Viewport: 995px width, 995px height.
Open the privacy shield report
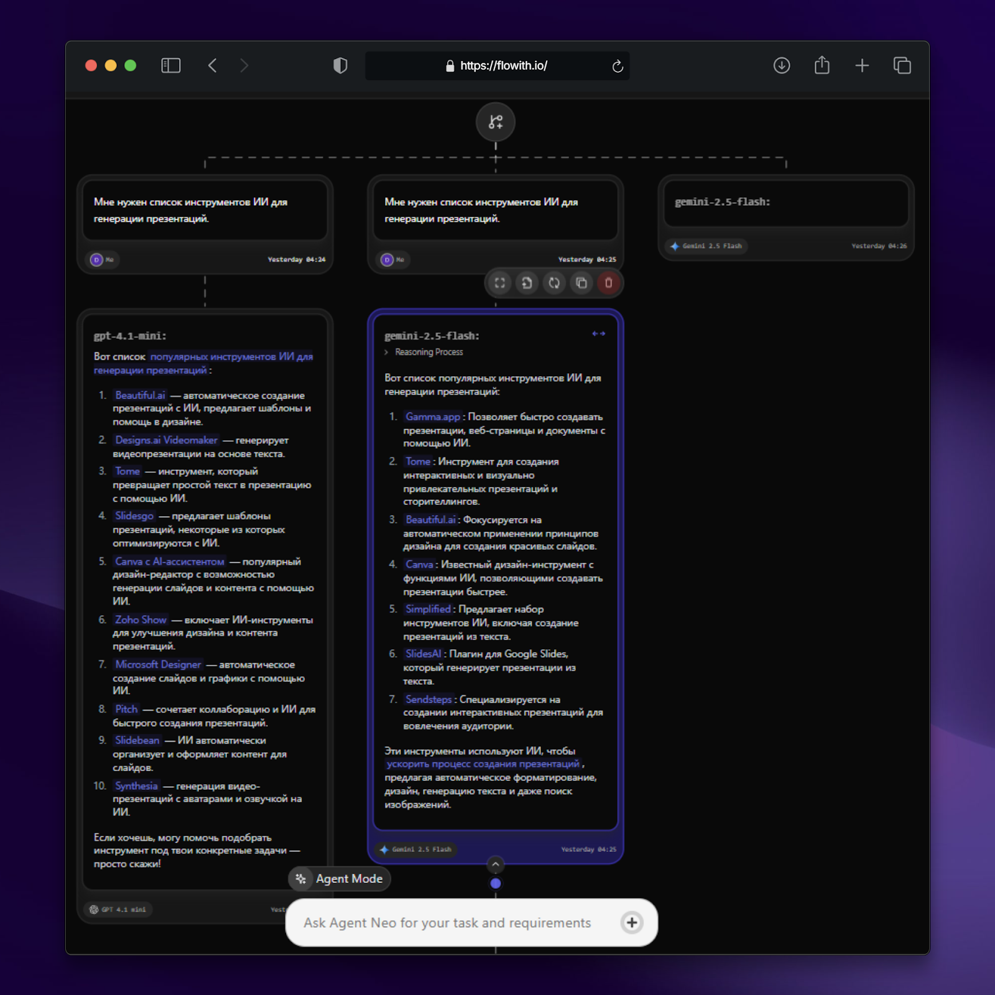340,65
